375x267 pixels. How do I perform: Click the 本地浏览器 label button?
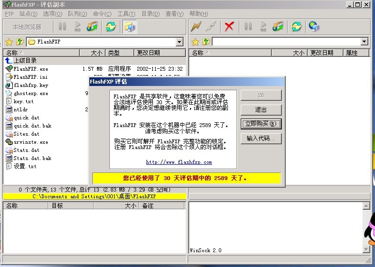[27, 27]
